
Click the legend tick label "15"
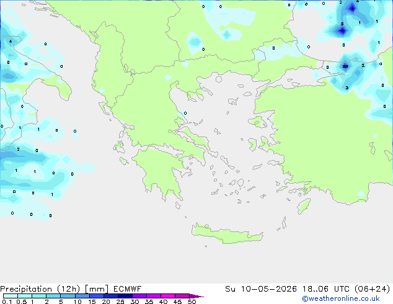pyautogui.click(x=92, y=302)
